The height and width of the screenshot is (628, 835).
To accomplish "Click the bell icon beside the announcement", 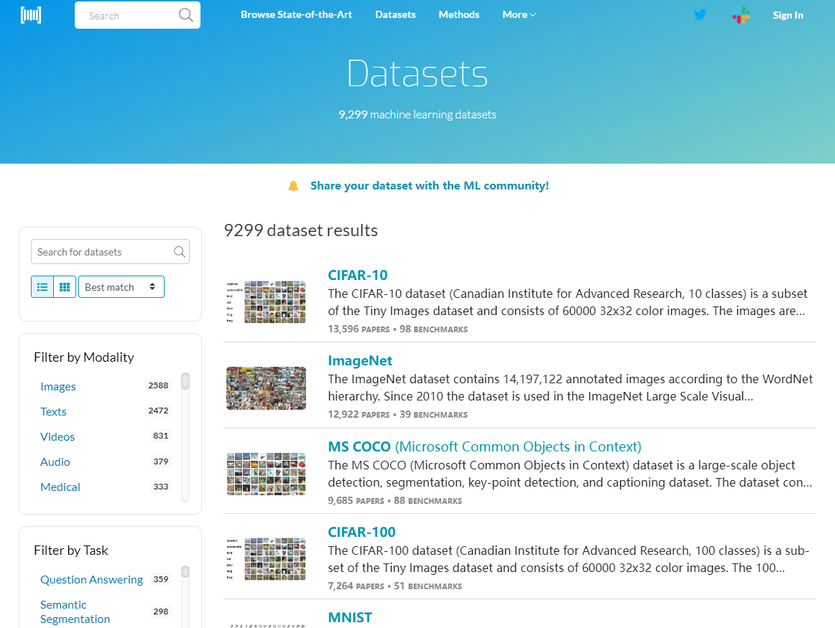I will [x=293, y=185].
